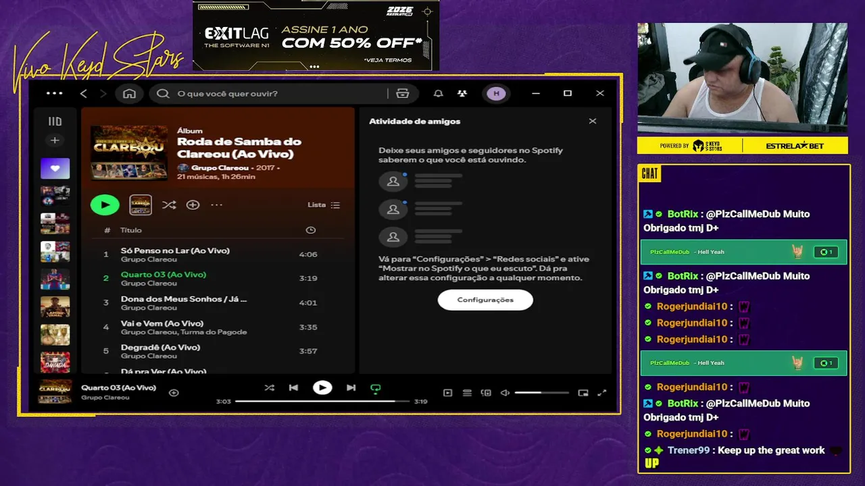Click now-playing title 'Quarto 03 (Ao Vivo)'
This screenshot has width=865, height=486.
point(118,387)
